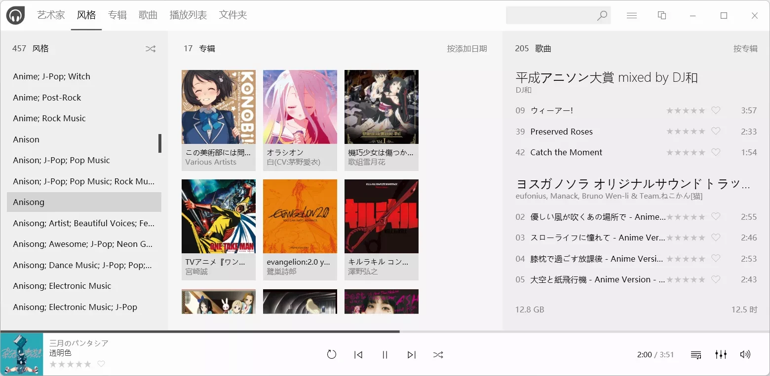Viewport: 770px width, 376px height.
Task: Love the song Preserved Roses
Action: tap(716, 131)
